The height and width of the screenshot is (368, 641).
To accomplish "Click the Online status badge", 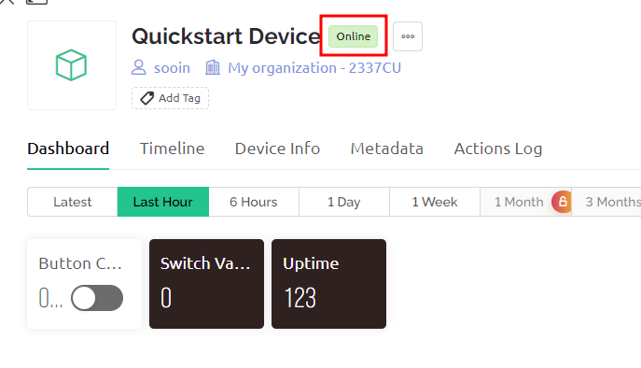I will [354, 36].
